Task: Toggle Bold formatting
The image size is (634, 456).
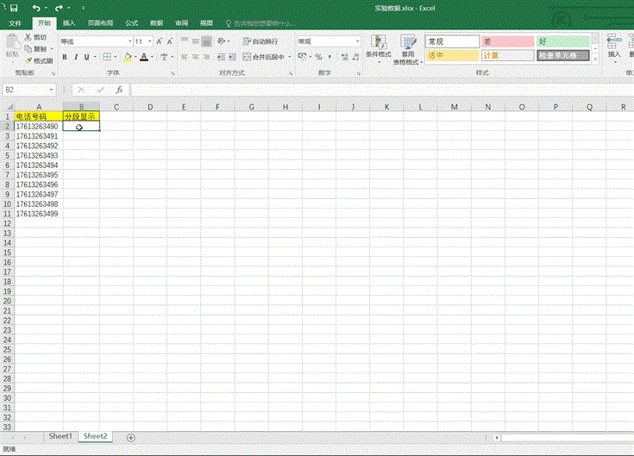Action: (64, 58)
